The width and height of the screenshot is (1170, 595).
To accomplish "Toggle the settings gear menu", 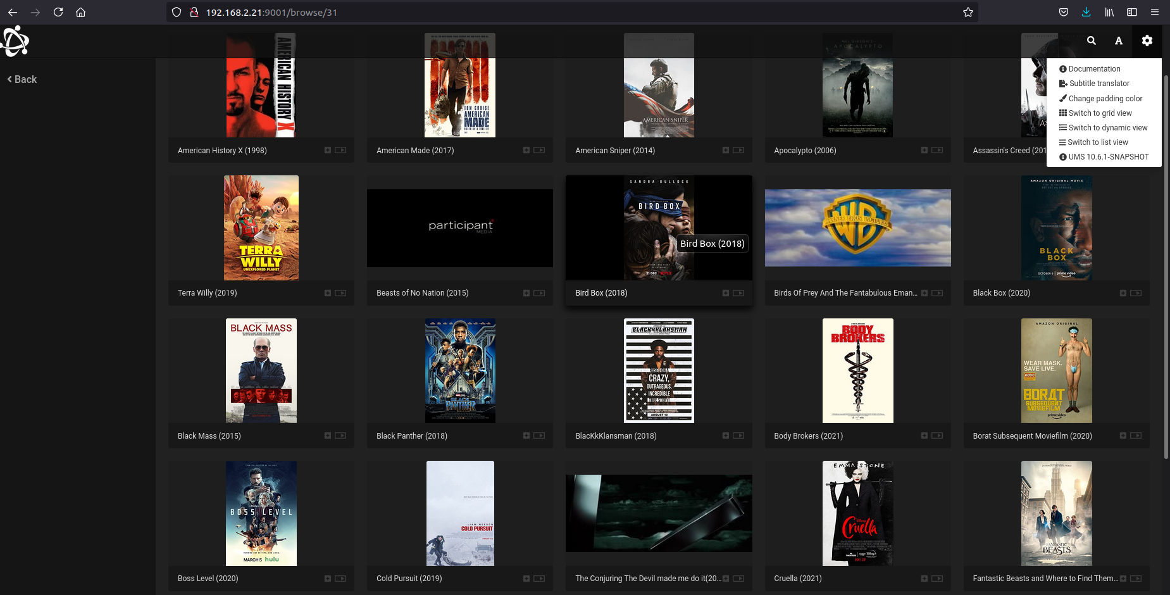I will 1147,41.
